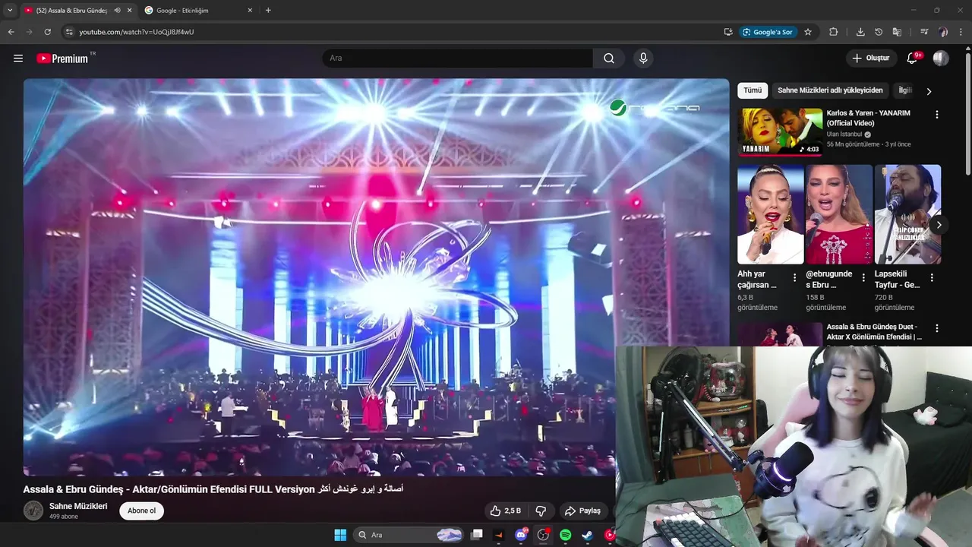Open Steam from taskbar

pos(587,535)
